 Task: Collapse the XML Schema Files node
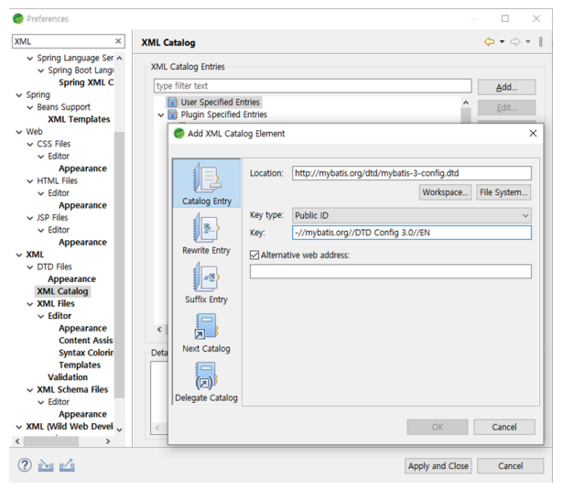coord(30,390)
